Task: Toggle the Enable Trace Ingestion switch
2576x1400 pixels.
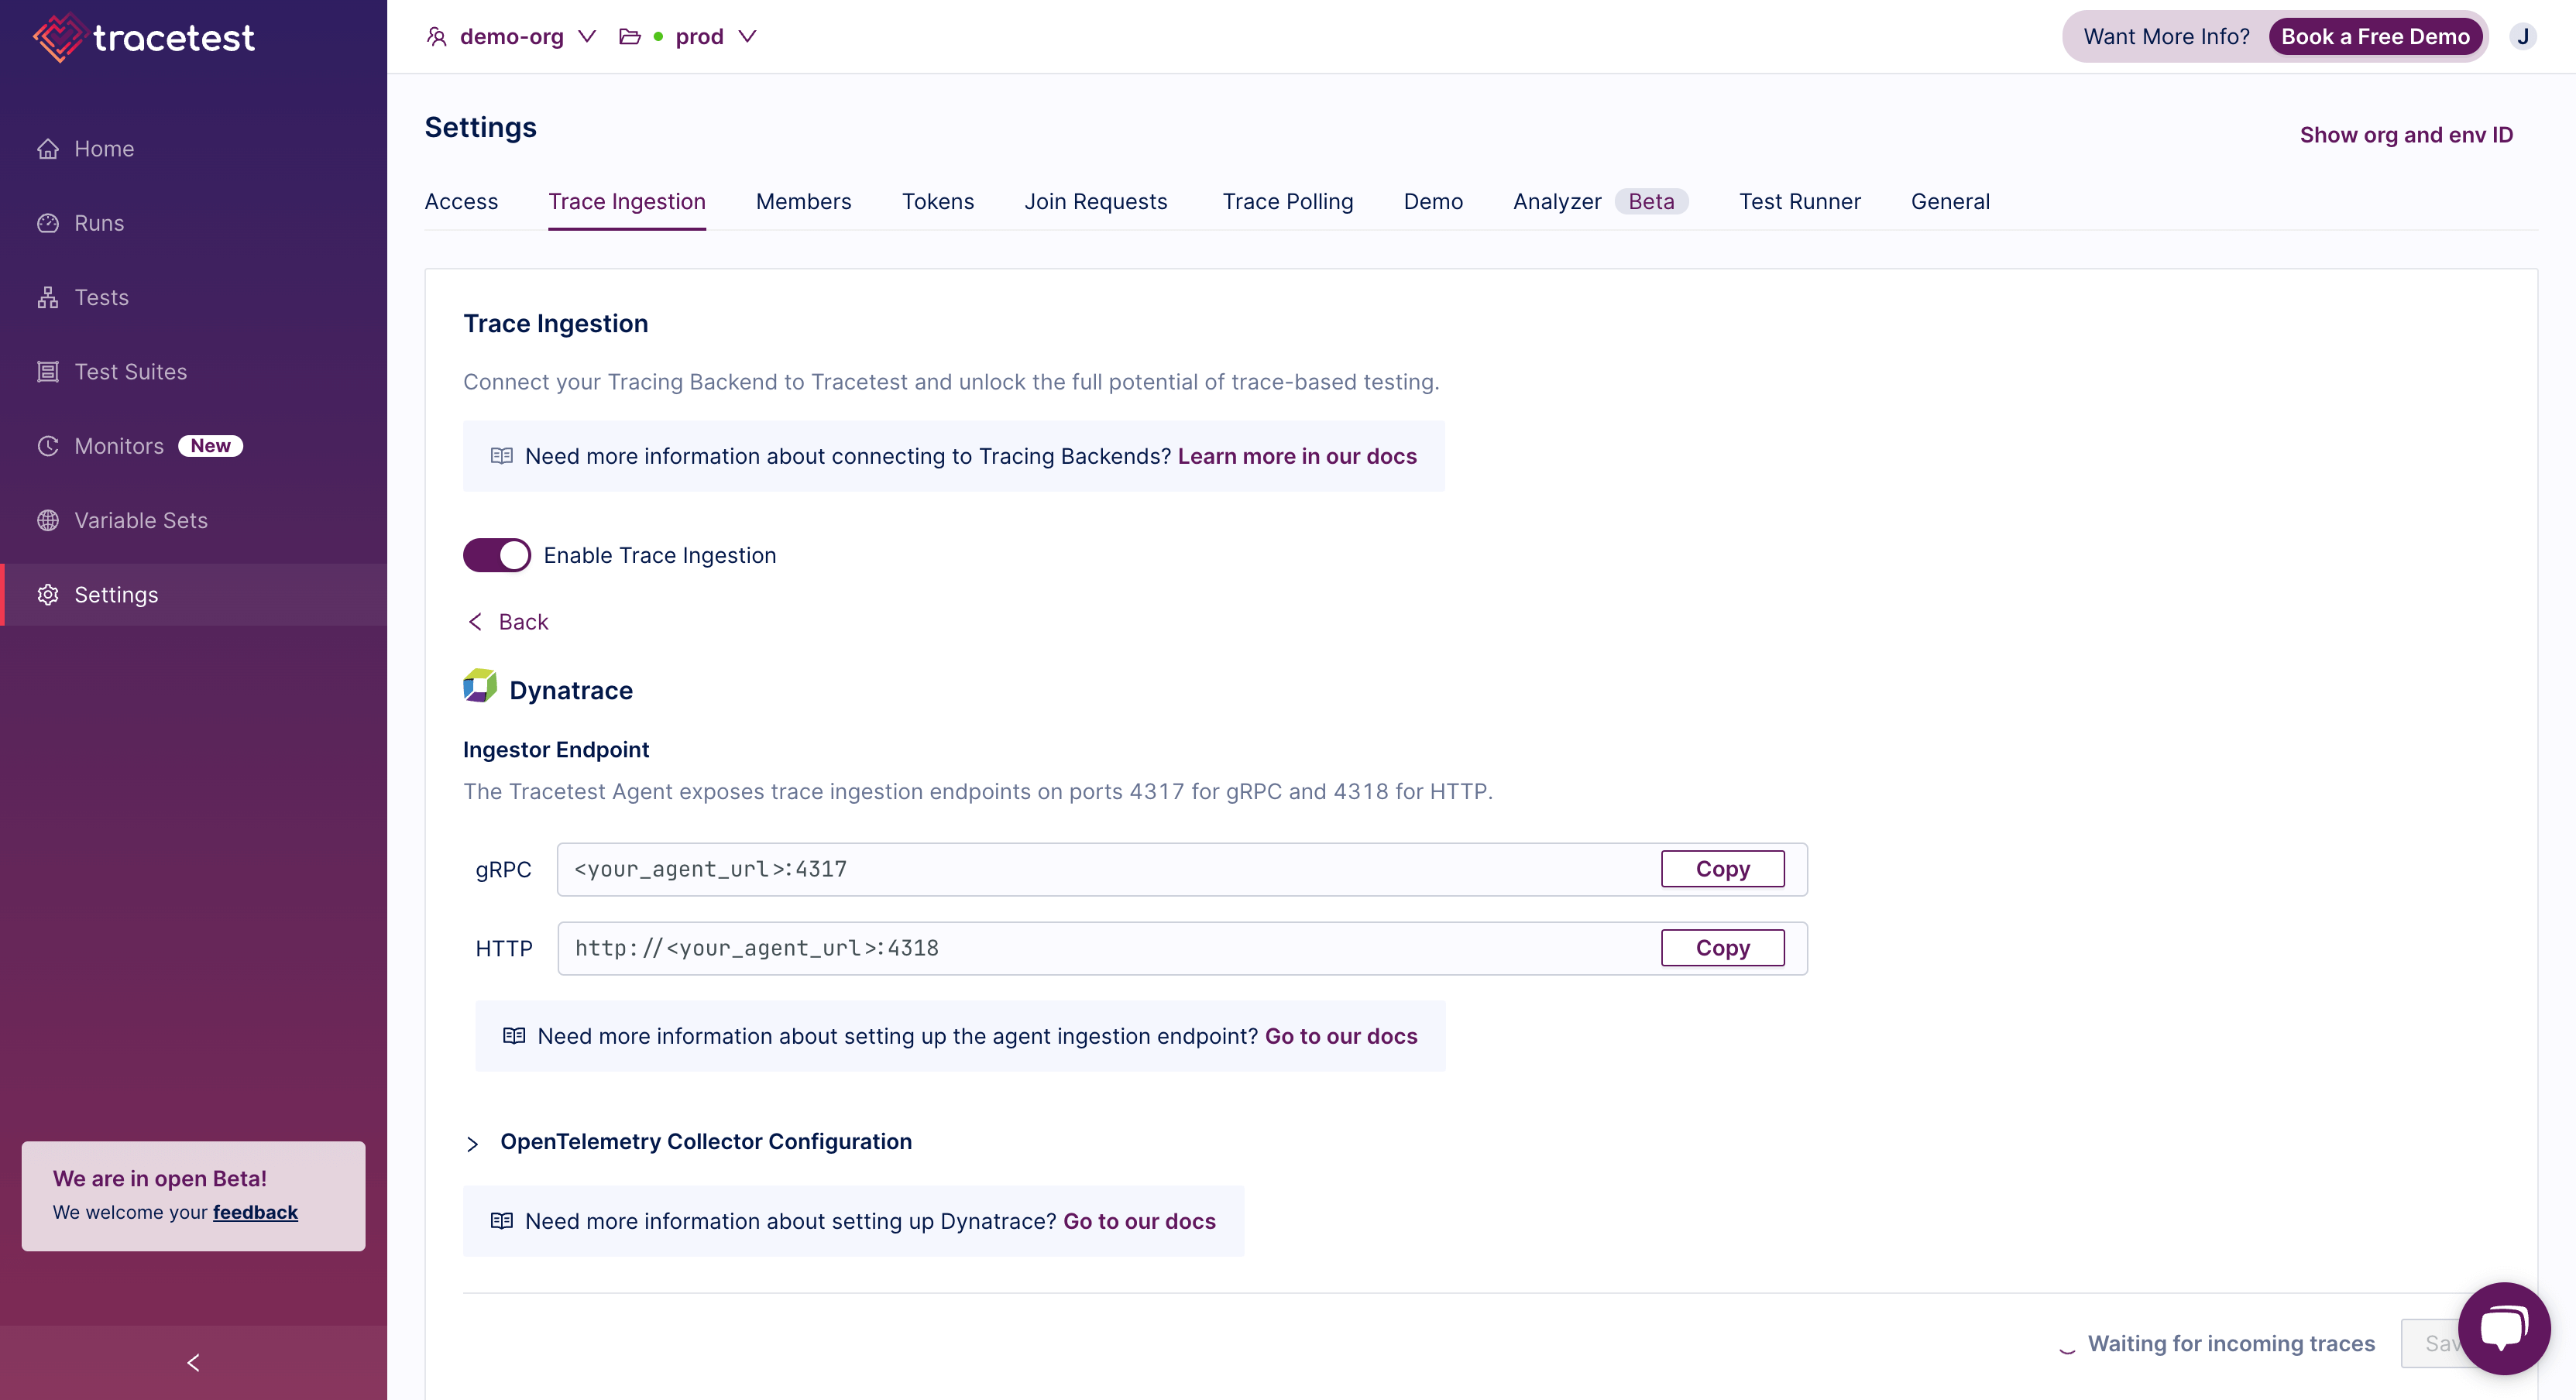Action: coord(496,555)
